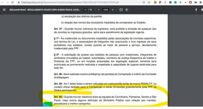This screenshot has width=203, height=109.
Task: Click 'prevalecerá a melhor campanha.' text
Action: point(72,104)
